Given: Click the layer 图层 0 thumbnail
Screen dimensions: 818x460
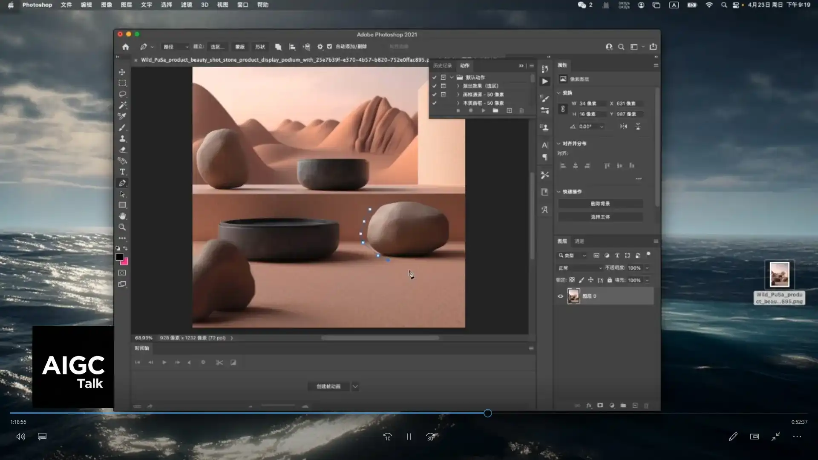Looking at the screenshot, I should (573, 296).
